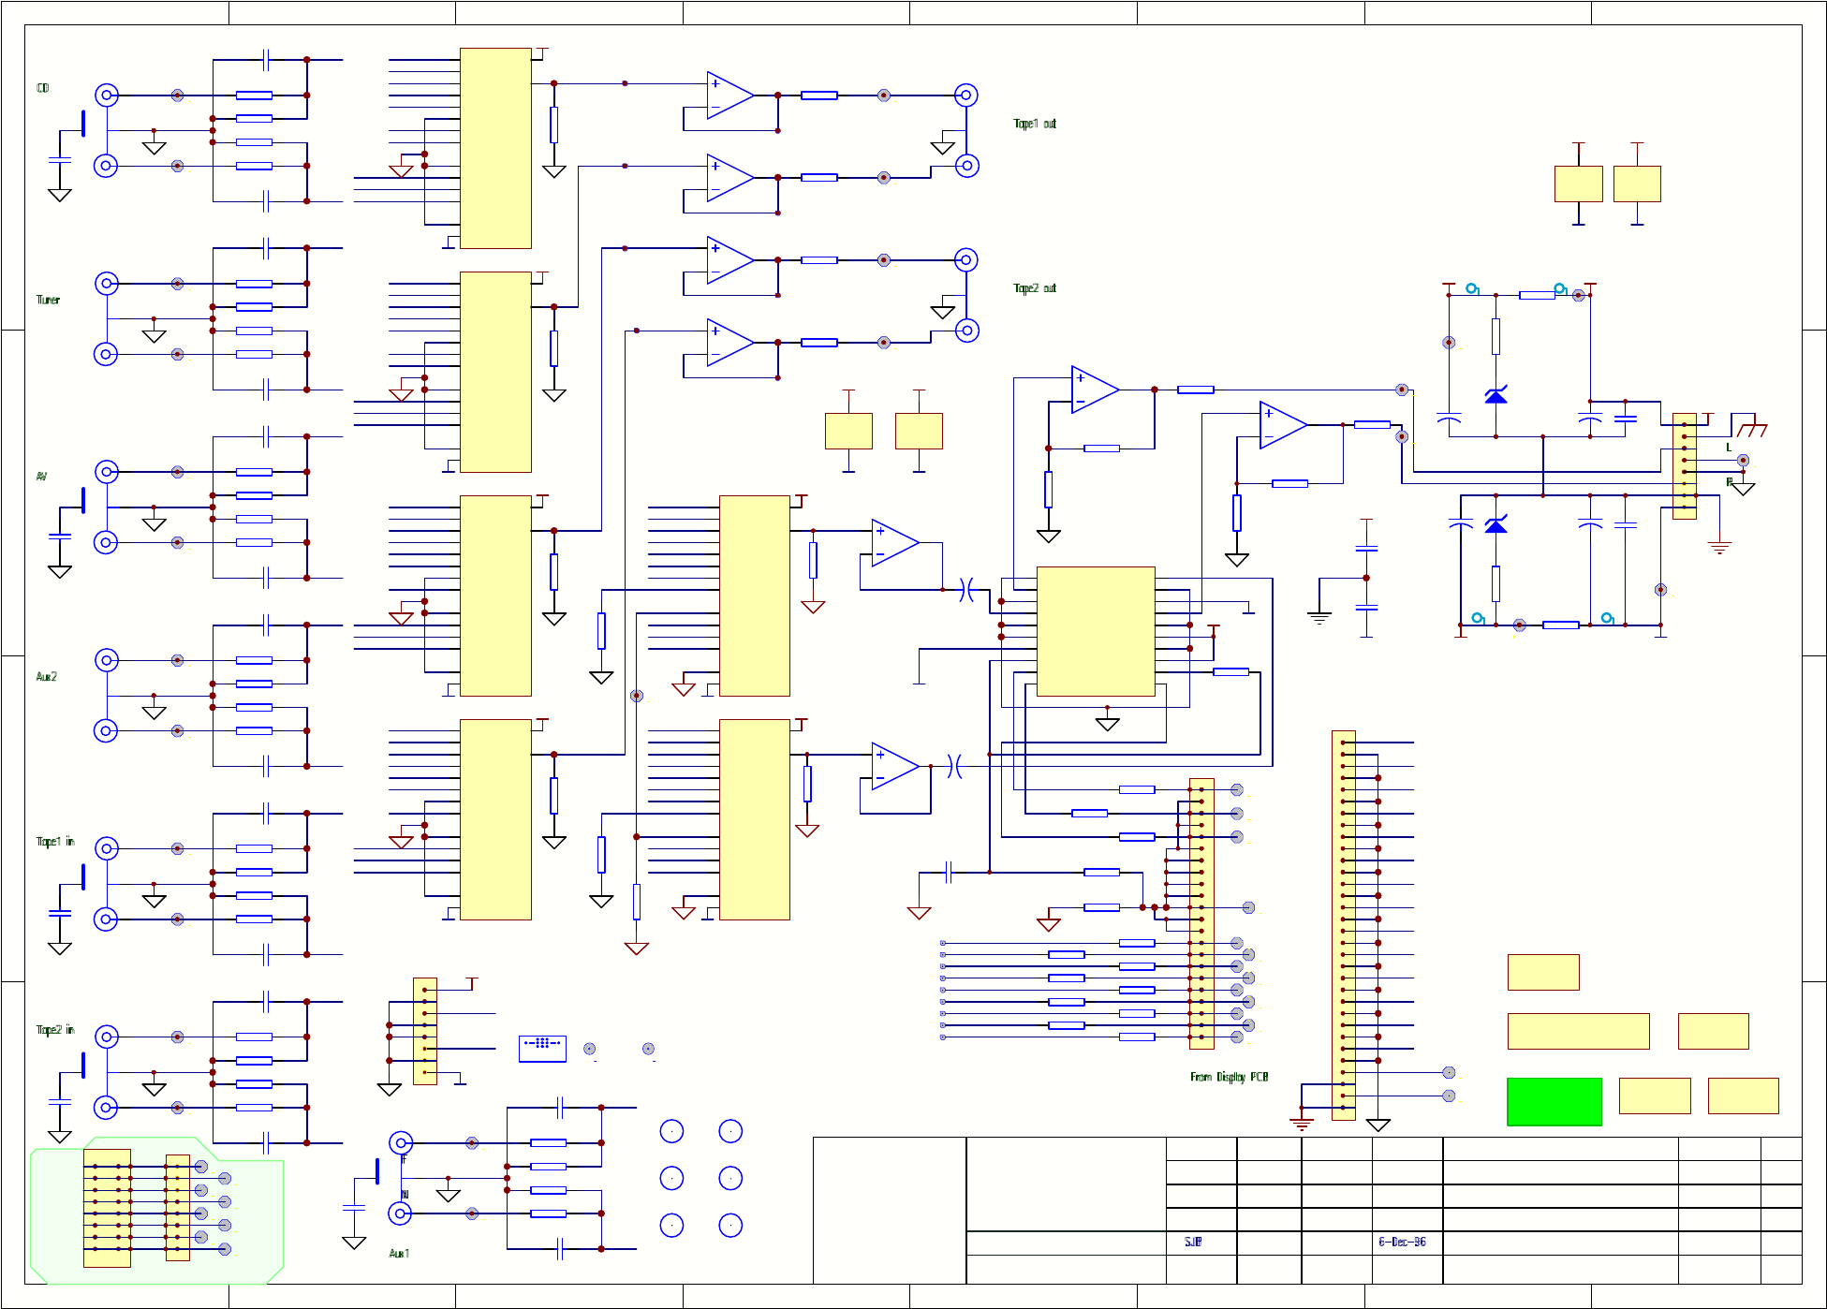Select the rightmost op-amp on the sheet

1284,425
